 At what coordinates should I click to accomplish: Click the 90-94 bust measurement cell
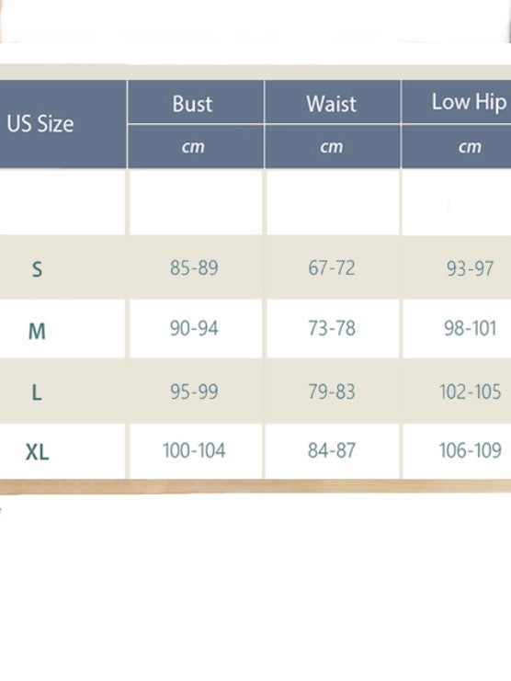coord(194,328)
